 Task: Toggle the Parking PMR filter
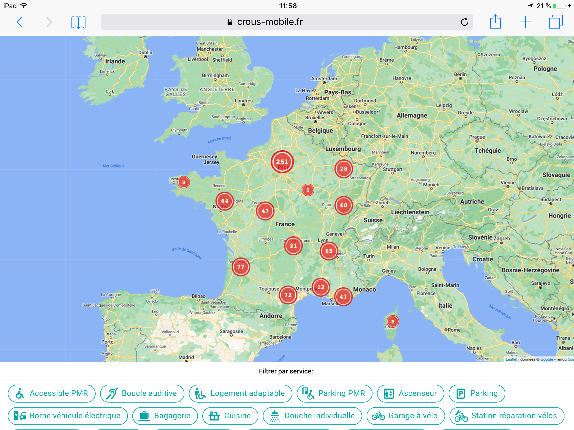point(335,393)
